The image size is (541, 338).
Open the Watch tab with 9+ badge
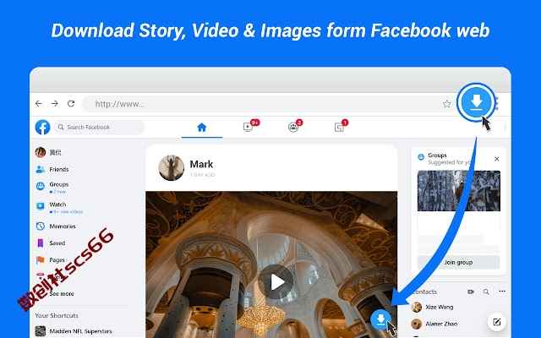248,127
